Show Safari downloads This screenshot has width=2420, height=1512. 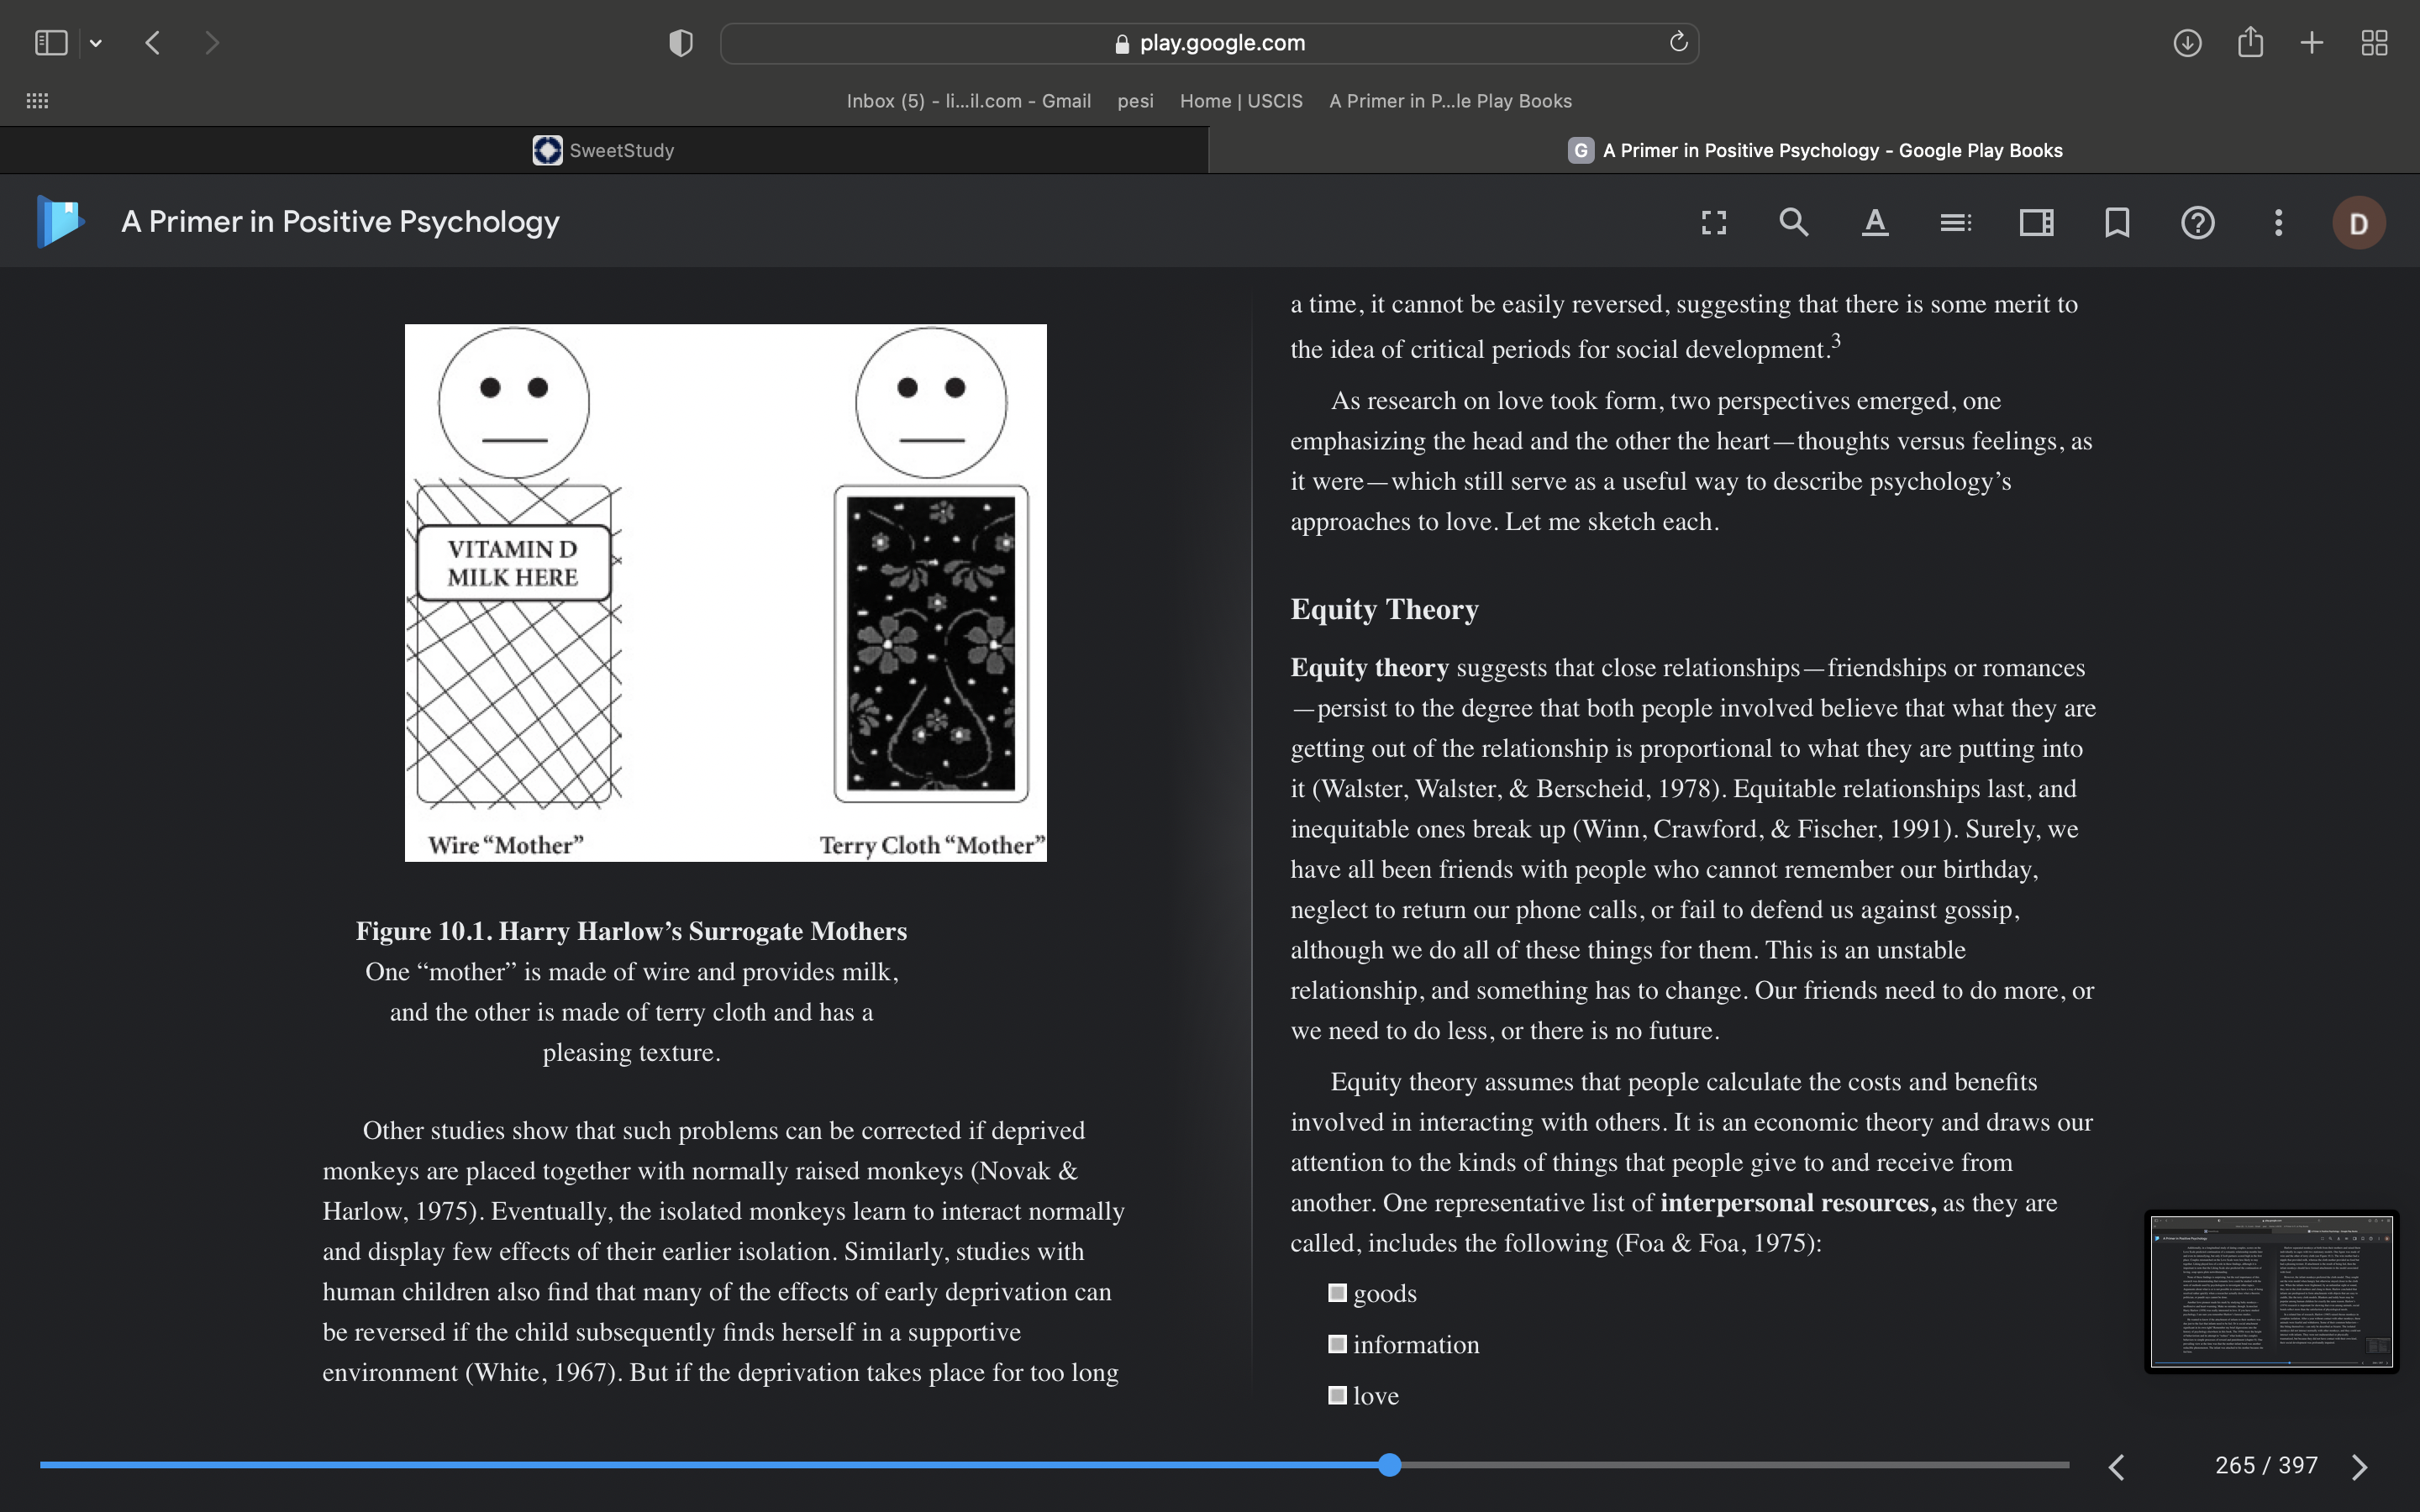click(x=2187, y=43)
